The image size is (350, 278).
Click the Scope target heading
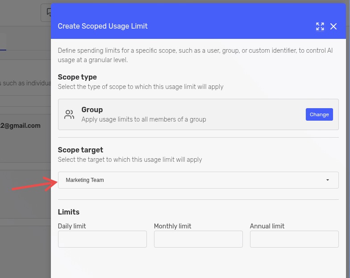[x=80, y=150]
